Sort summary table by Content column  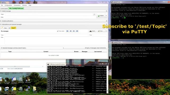[x=46, y=52]
